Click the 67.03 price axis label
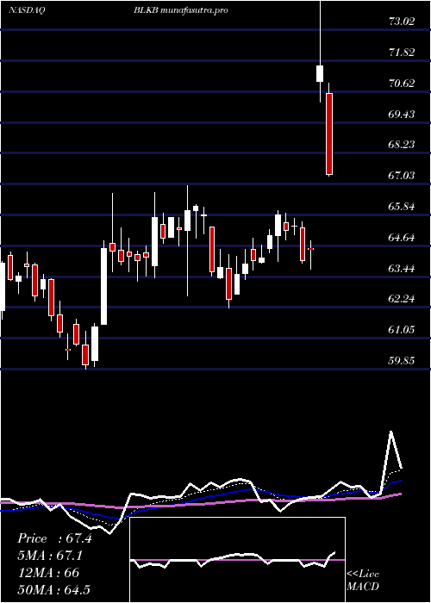 (x=402, y=176)
